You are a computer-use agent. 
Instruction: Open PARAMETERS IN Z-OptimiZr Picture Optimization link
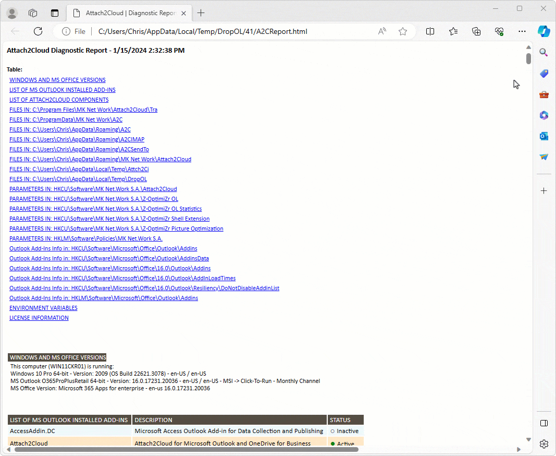coord(116,229)
